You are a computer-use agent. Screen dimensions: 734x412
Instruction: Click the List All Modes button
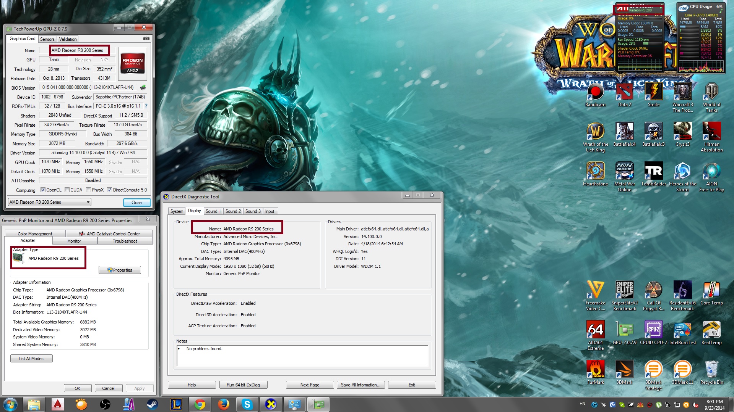pos(31,359)
